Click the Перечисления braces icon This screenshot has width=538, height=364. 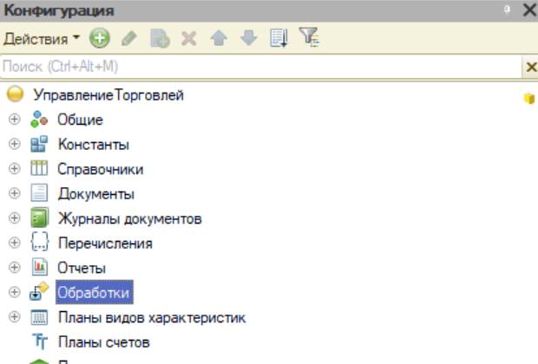(39, 242)
